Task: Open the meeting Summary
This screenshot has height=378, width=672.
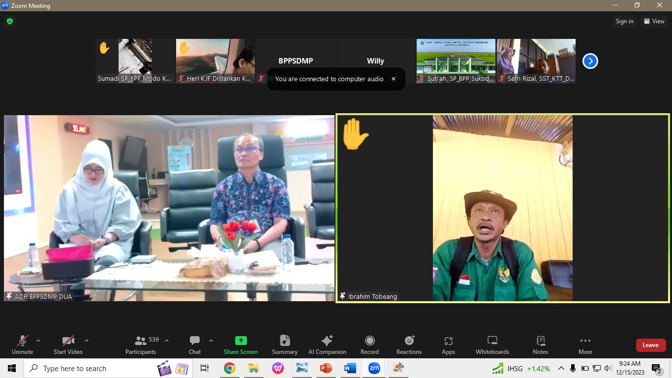Action: pyautogui.click(x=285, y=345)
